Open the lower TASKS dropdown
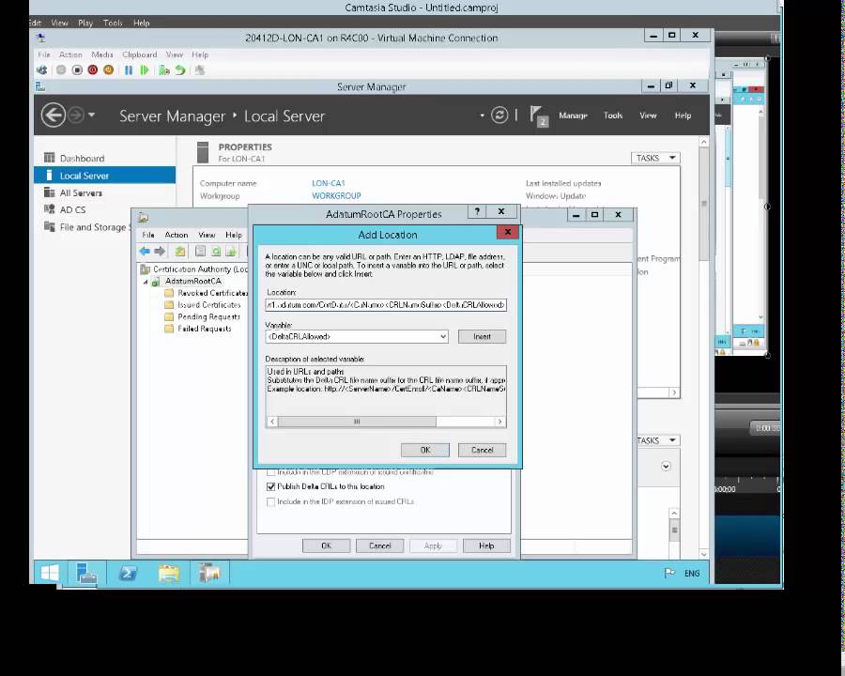 tap(657, 440)
